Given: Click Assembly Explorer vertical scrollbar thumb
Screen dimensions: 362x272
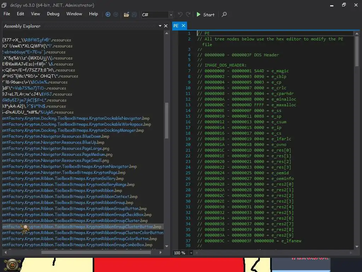Looking at the screenshot, I should [x=167, y=120].
